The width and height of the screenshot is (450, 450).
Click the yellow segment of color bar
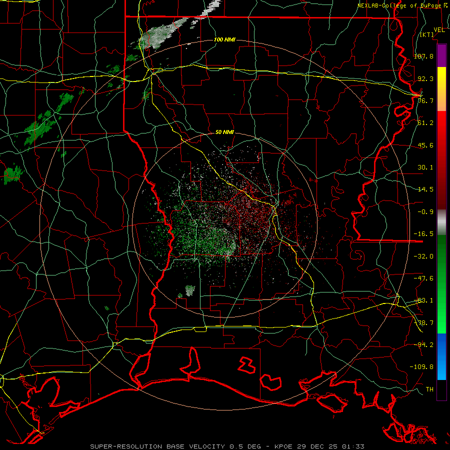pos(441,89)
